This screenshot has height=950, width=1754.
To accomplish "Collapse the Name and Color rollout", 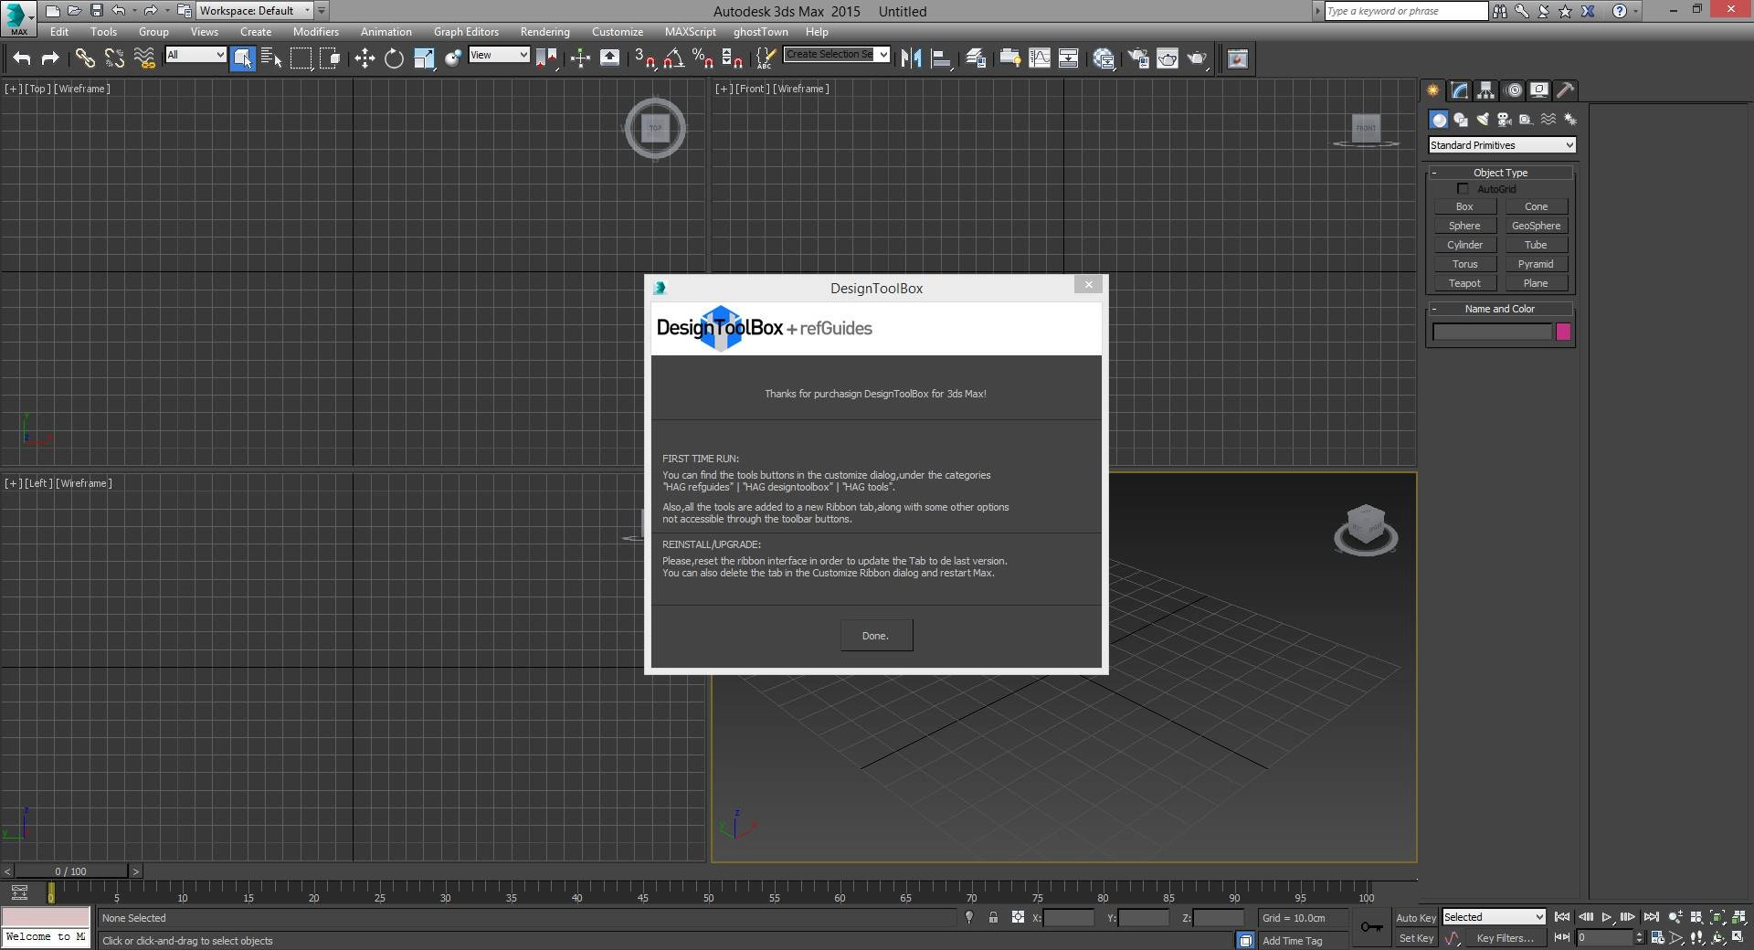I will point(1500,309).
